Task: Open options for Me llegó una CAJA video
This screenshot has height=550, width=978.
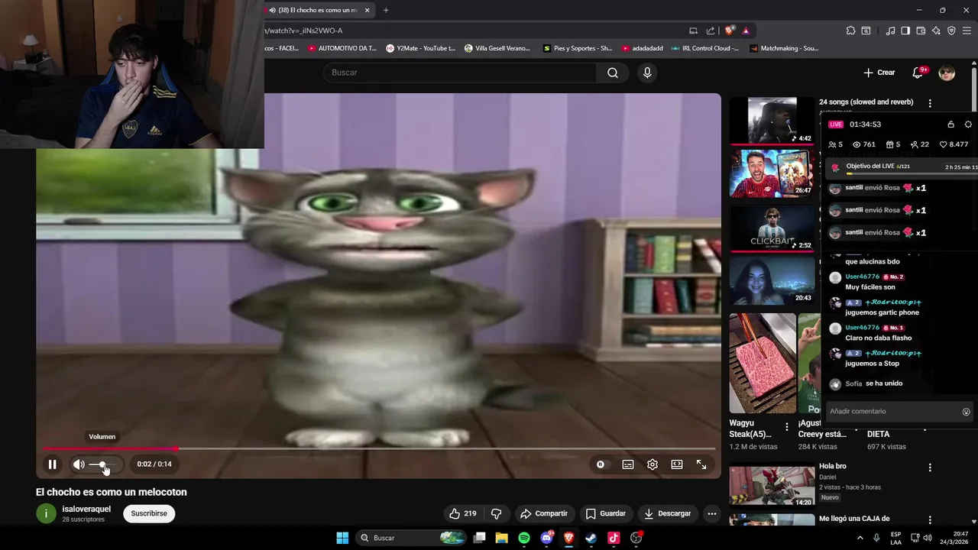Action: pyautogui.click(x=930, y=520)
